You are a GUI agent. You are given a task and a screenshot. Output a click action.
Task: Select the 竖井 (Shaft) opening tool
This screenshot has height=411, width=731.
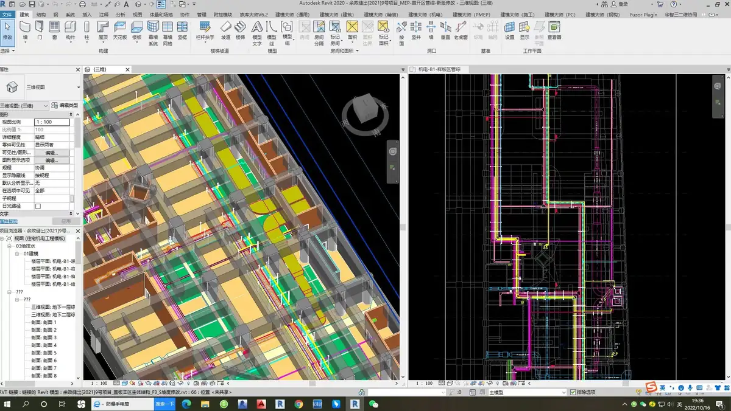416,30
